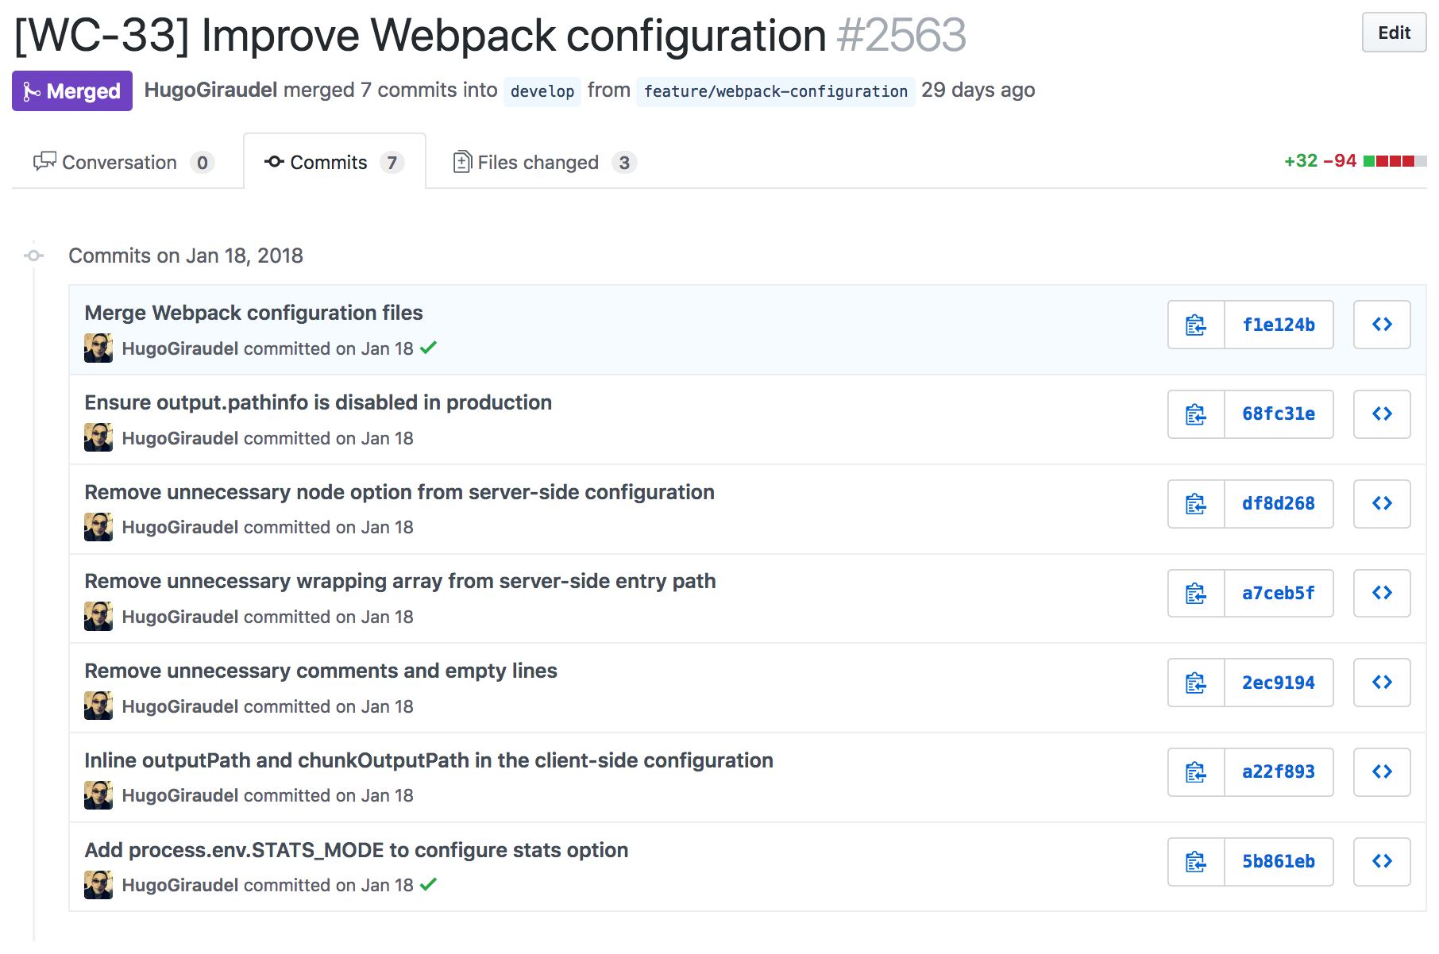Viewport: 1439px width, 954px height.
Task: Click HugoGiraudel avatar on pathinfo commit
Action: pyautogui.click(x=98, y=437)
